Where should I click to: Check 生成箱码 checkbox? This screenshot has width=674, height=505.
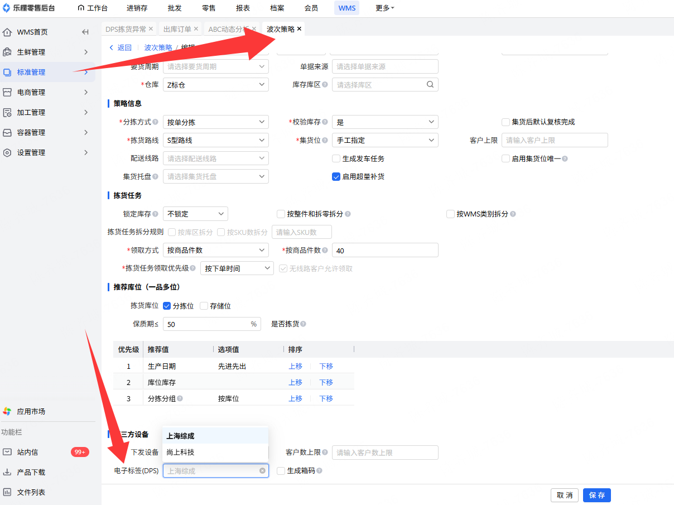coord(281,471)
